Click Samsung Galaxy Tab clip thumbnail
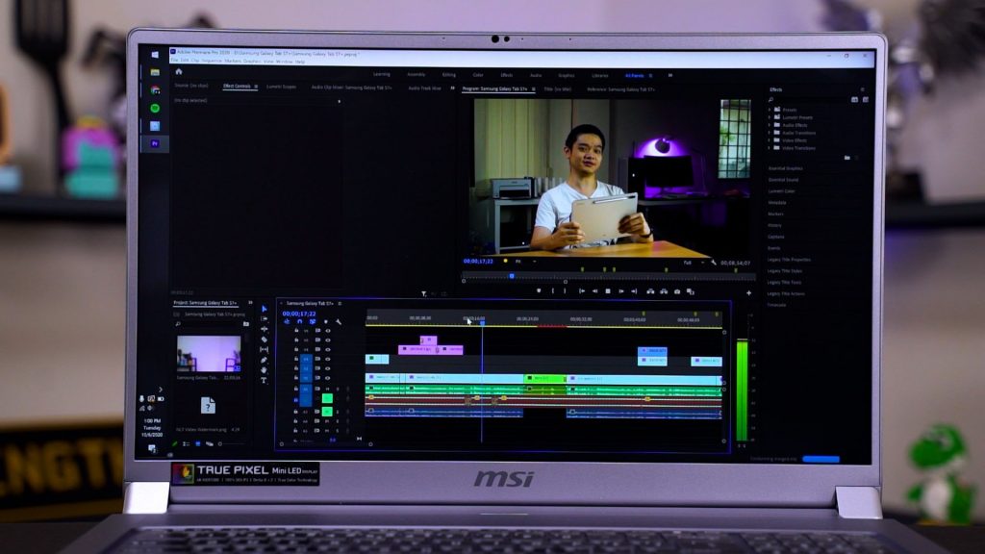 tap(209, 354)
